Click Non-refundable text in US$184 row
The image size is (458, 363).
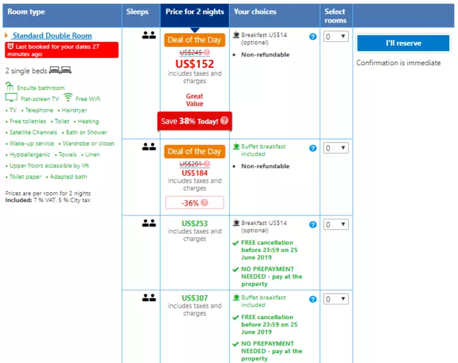point(265,166)
